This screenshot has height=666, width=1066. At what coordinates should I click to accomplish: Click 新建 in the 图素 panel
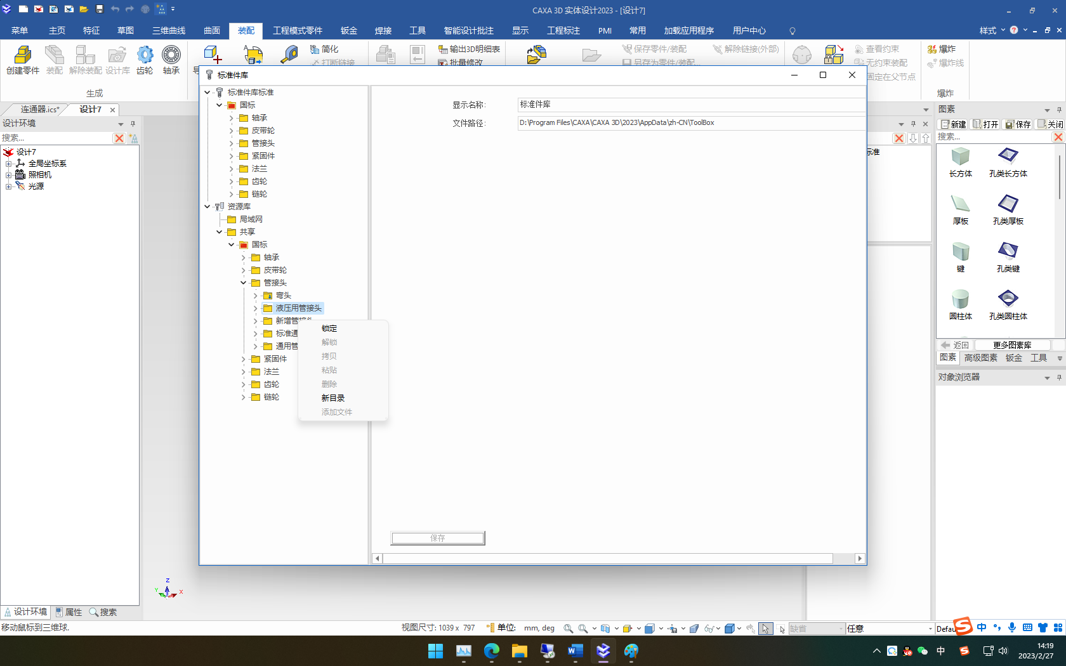pyautogui.click(x=954, y=124)
